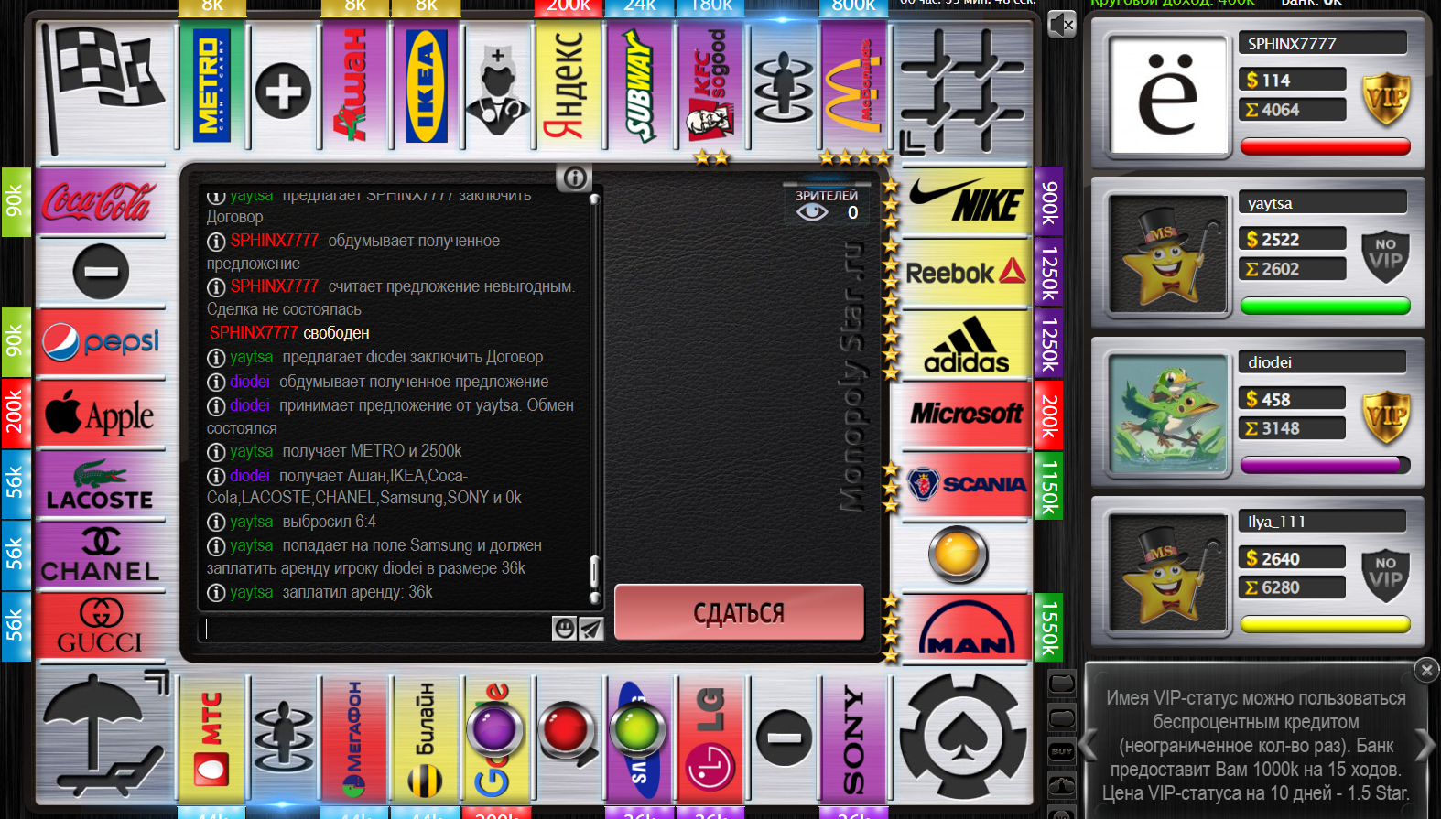Click the plus bonus cell on top row
Screen dimensions: 1441x819
click(284, 90)
